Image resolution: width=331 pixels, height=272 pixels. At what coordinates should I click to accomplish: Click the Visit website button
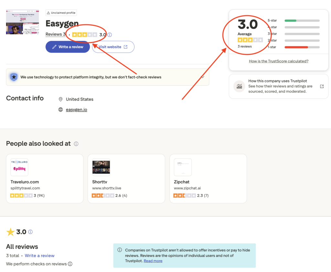point(113,47)
